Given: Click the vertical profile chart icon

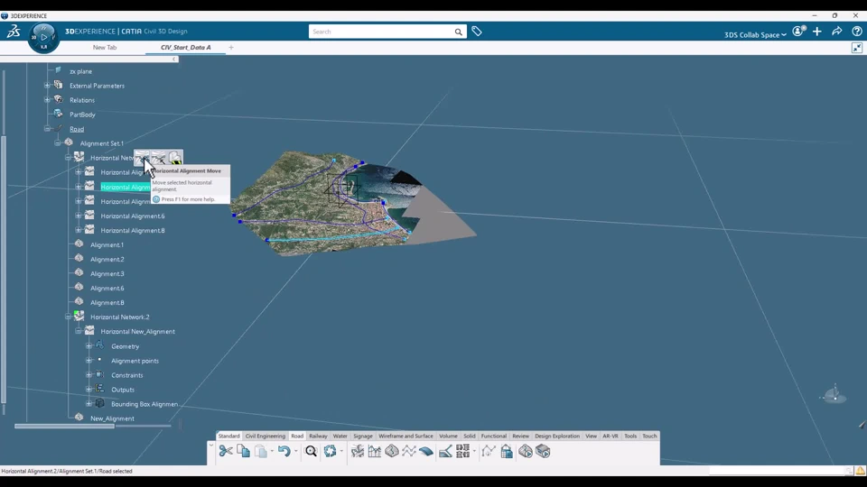Looking at the screenshot, I should pos(374,451).
